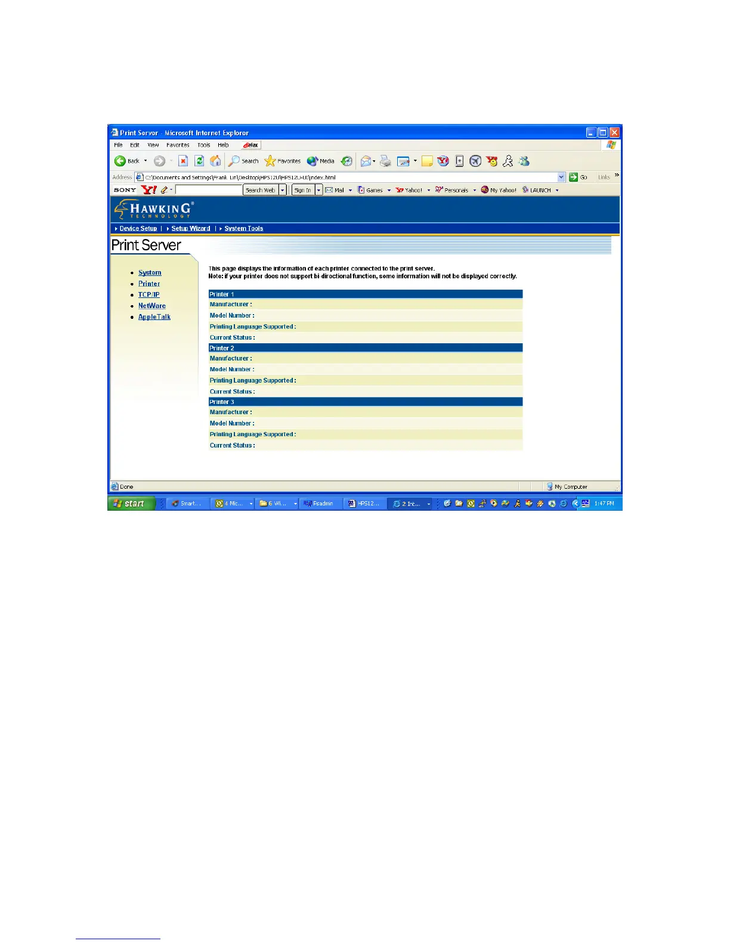Click the taskbar clock showing 1:47 PM
The width and height of the screenshot is (730, 944).
point(604,504)
